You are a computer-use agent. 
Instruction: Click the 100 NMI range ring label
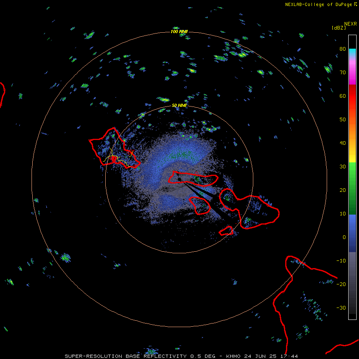[179, 32]
